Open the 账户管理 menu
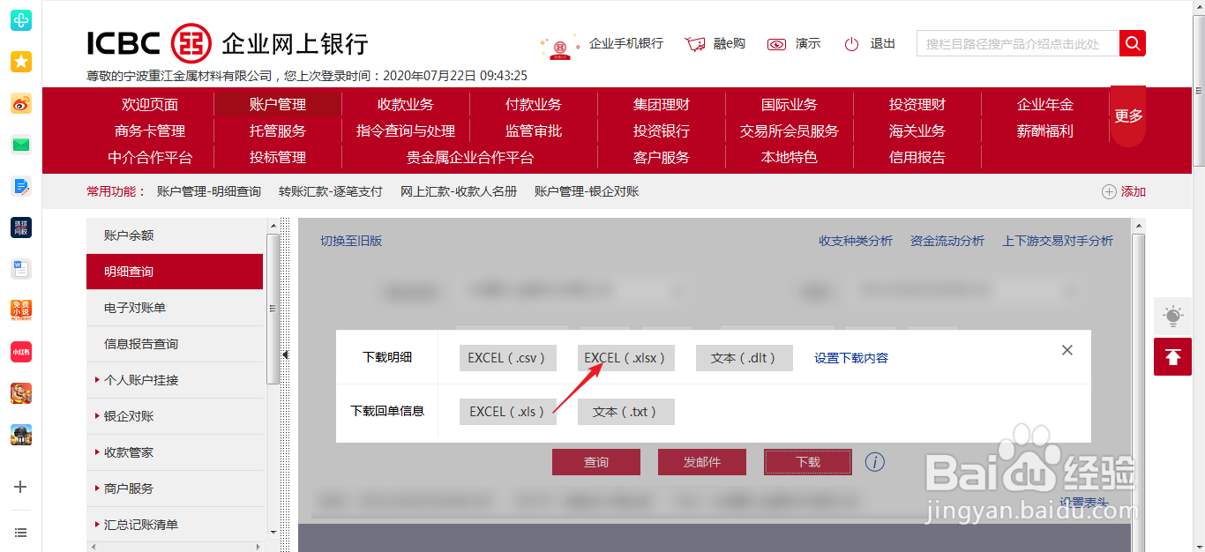 (x=278, y=104)
